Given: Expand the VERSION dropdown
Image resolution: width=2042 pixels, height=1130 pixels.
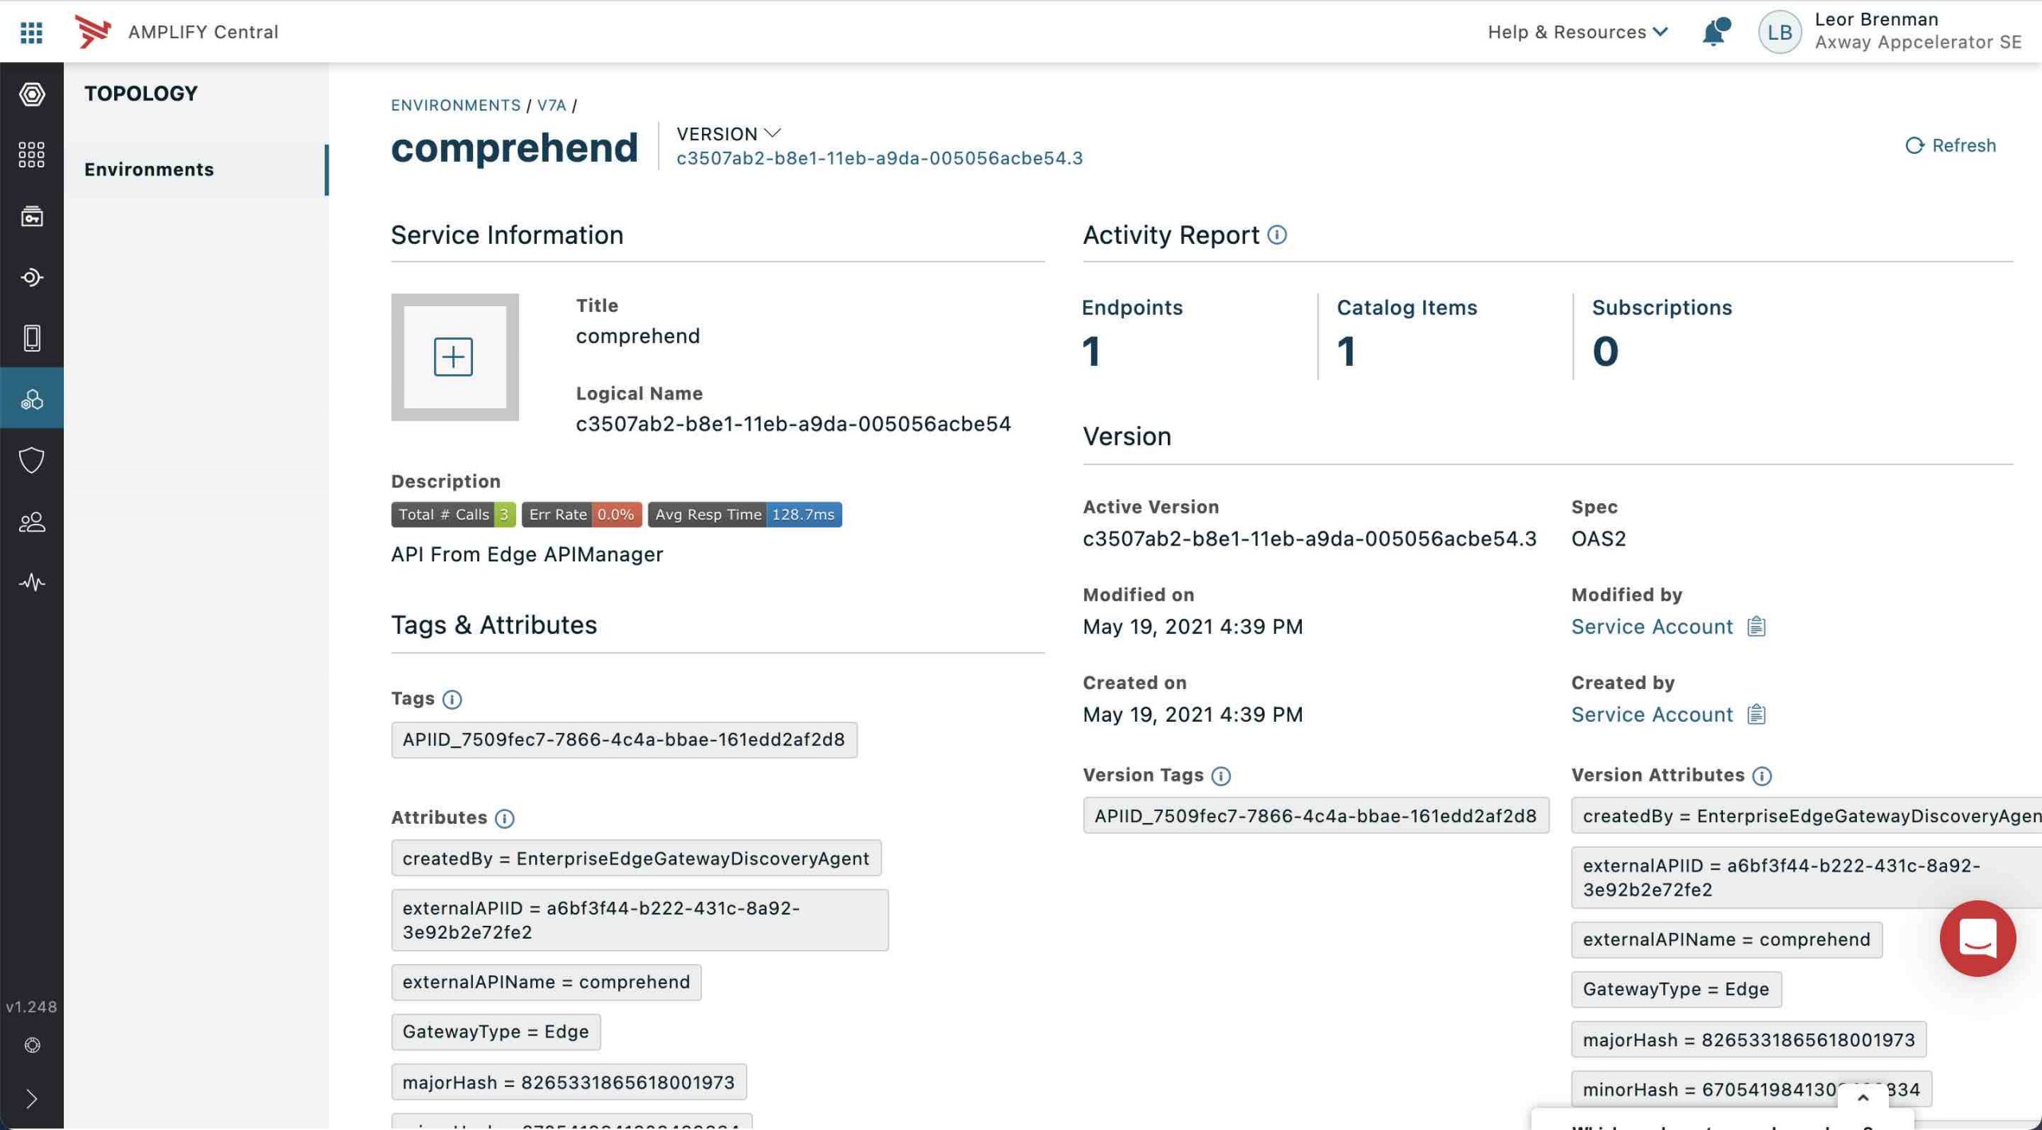Looking at the screenshot, I should [x=728, y=133].
